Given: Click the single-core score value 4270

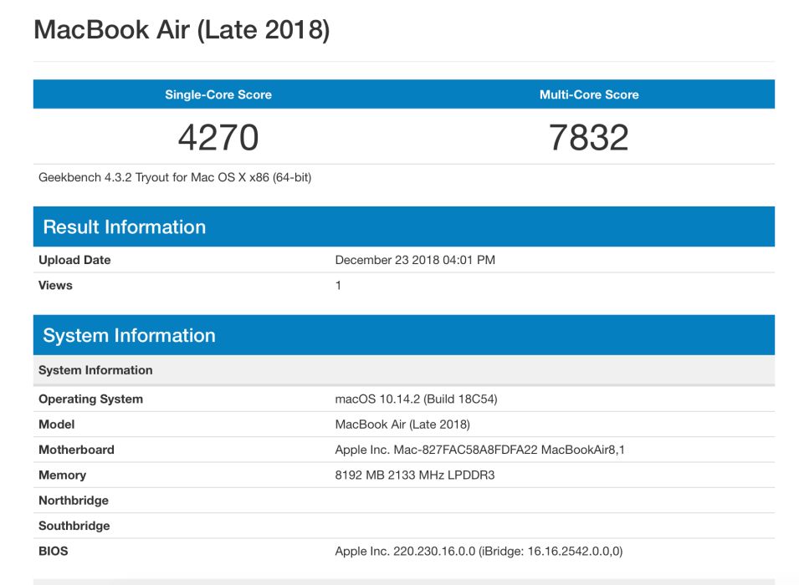Looking at the screenshot, I should 218,137.
